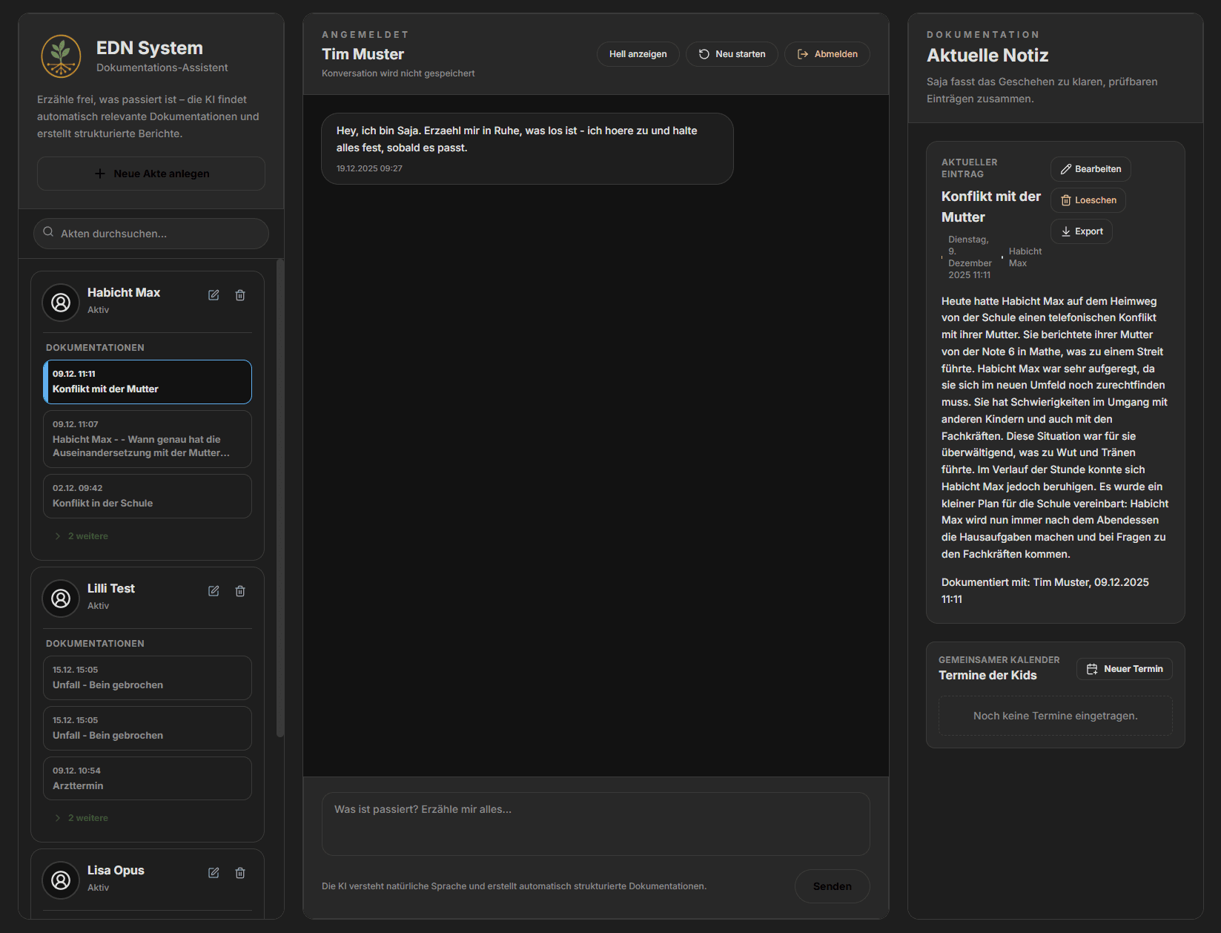Click the search magnifier in Akten durchsuchen

pos(48,233)
